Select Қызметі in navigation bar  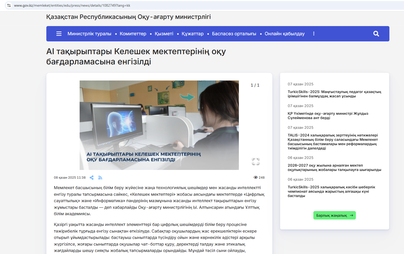coord(164,34)
